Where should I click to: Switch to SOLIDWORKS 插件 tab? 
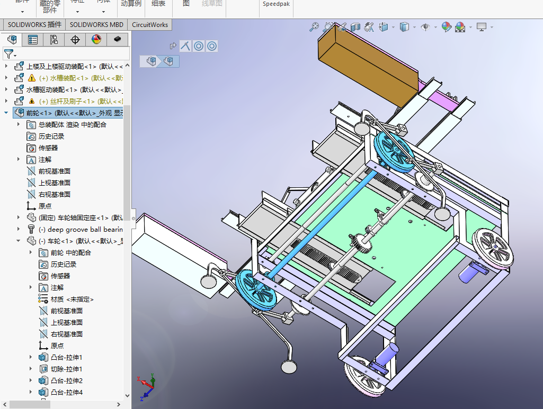click(34, 24)
